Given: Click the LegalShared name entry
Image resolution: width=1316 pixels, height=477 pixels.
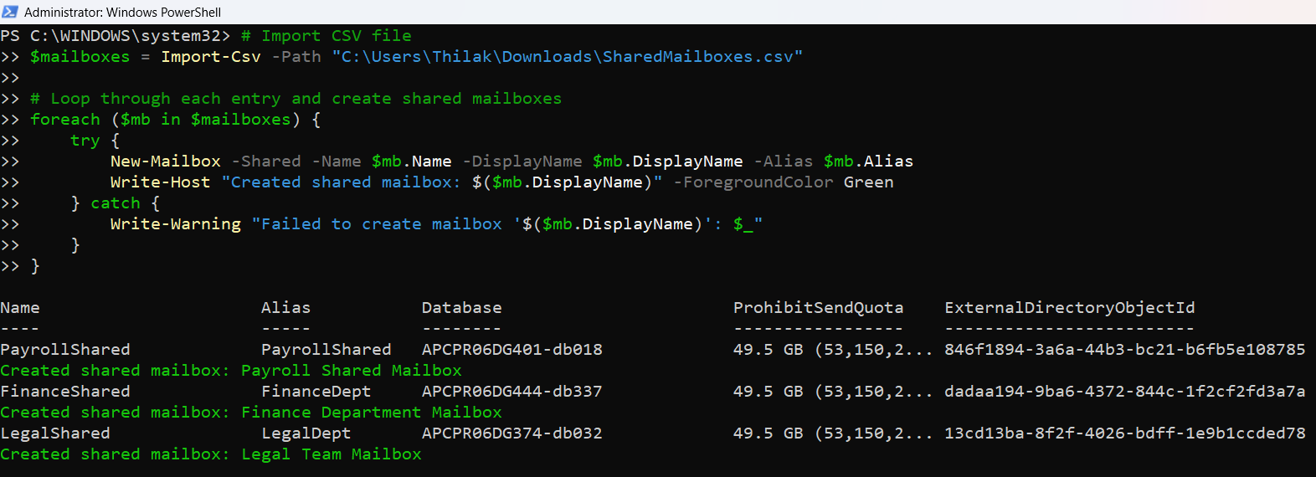Looking at the screenshot, I should pyautogui.click(x=55, y=433).
